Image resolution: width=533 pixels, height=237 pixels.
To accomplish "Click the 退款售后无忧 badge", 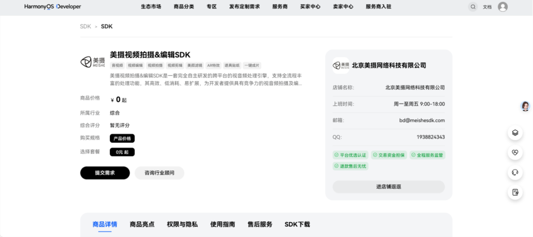I will (350, 166).
